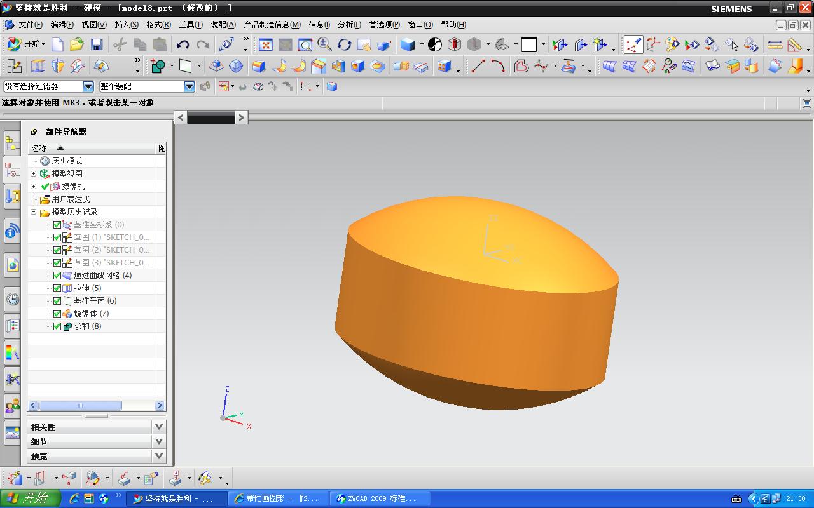Click the Extrude feature icon
814x508 pixels.
pyautogui.click(x=38, y=66)
